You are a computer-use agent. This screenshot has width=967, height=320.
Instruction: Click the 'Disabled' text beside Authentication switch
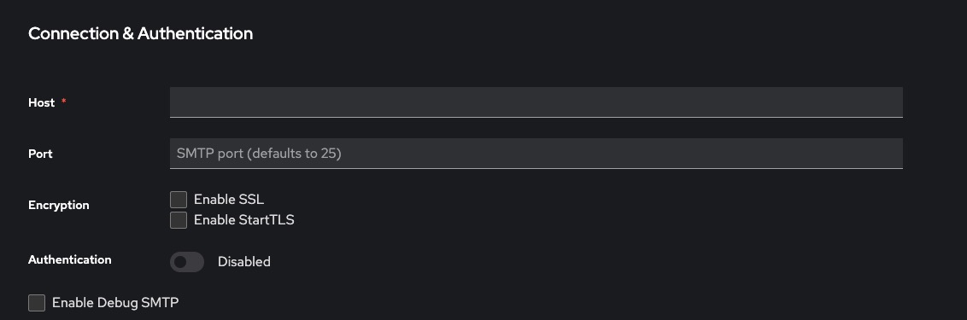(x=244, y=262)
